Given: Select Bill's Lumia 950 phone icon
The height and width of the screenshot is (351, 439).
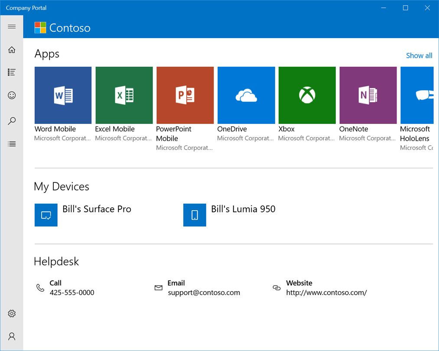Looking at the screenshot, I should [x=195, y=215].
